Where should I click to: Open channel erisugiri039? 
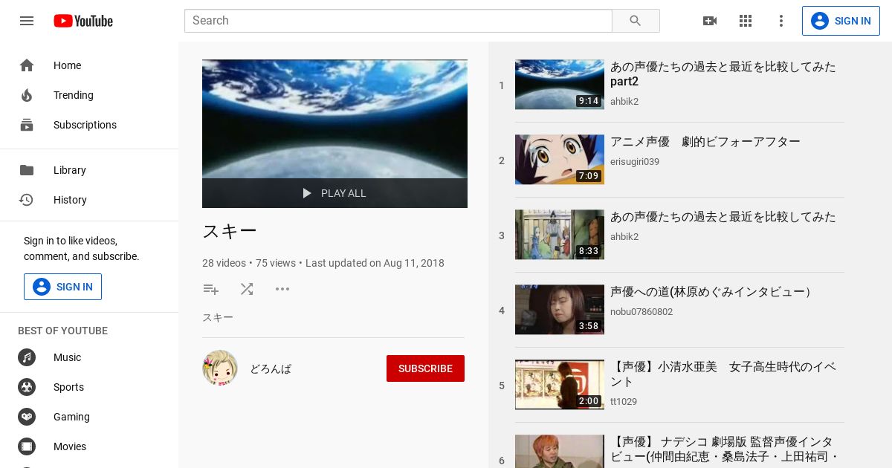[x=635, y=162]
